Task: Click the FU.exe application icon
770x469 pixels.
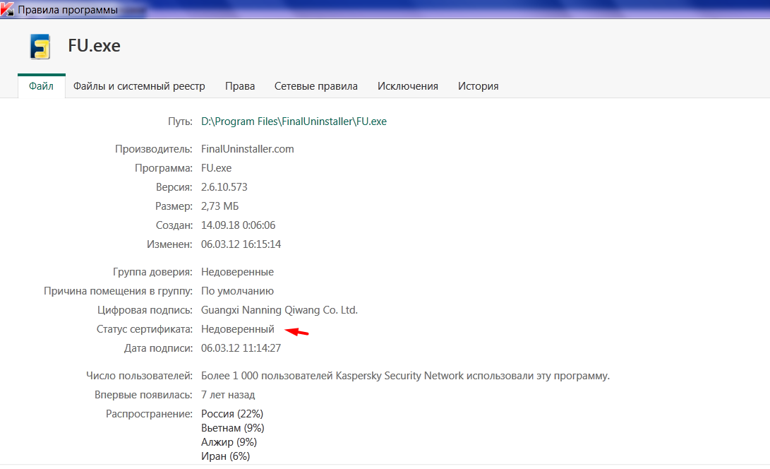Action: pyautogui.click(x=40, y=47)
